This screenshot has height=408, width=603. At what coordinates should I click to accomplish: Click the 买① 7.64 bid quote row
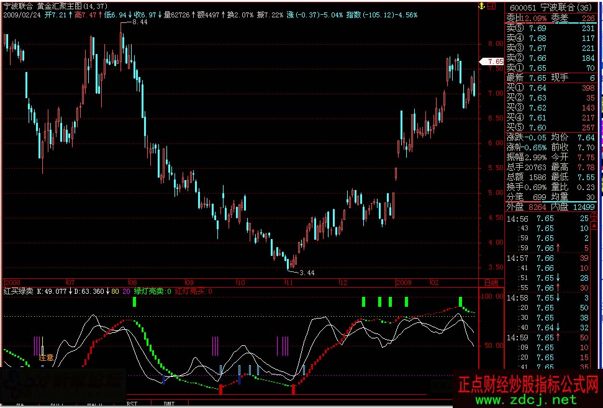pos(550,88)
